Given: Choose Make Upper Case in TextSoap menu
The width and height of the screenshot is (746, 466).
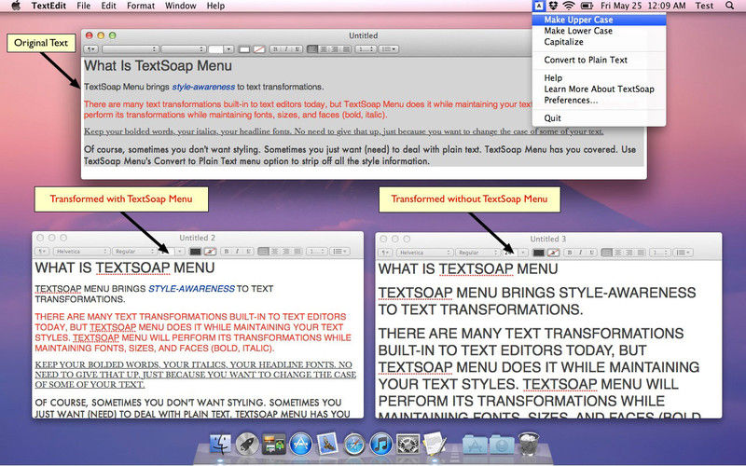Looking at the screenshot, I should tap(599, 20).
